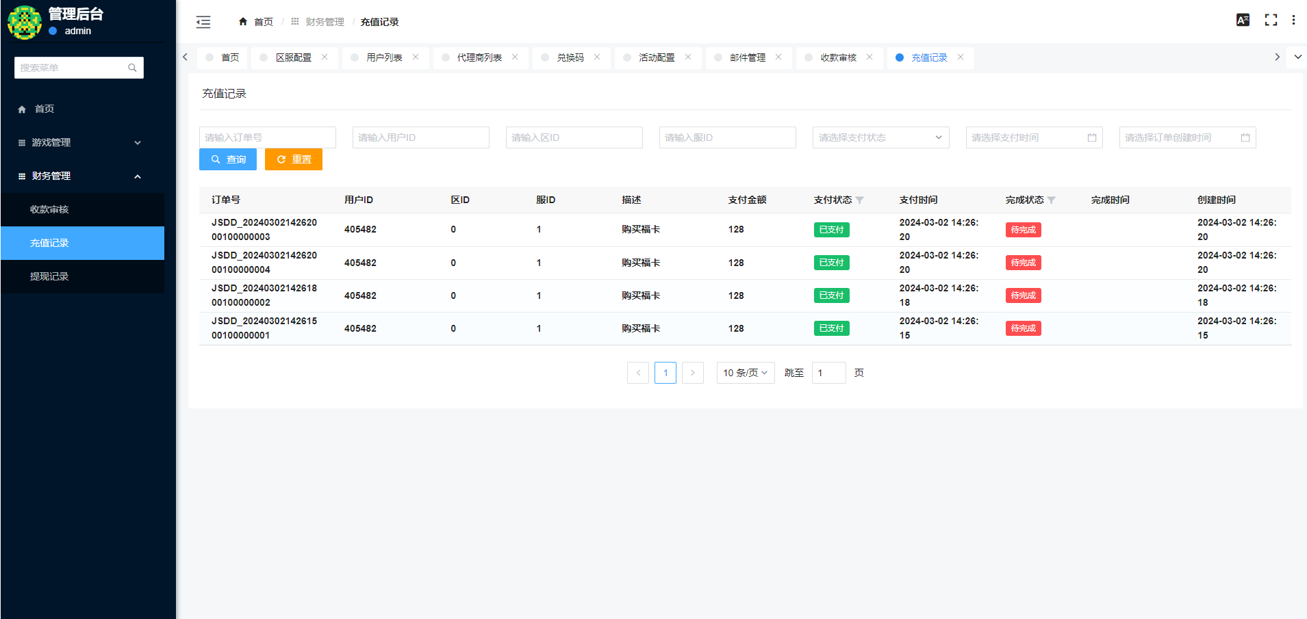Click the 已支付 status badge on the first row

point(831,229)
